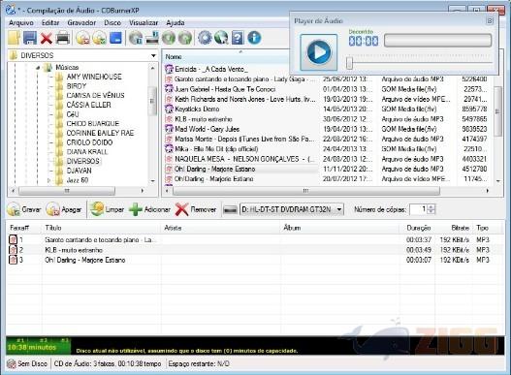Click the printer toolbar icon
Screen dimensions: 511x375
pos(63,38)
